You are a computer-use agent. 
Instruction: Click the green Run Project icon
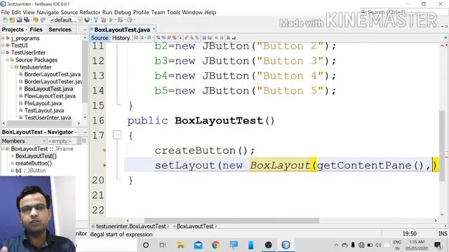[x=111, y=20]
